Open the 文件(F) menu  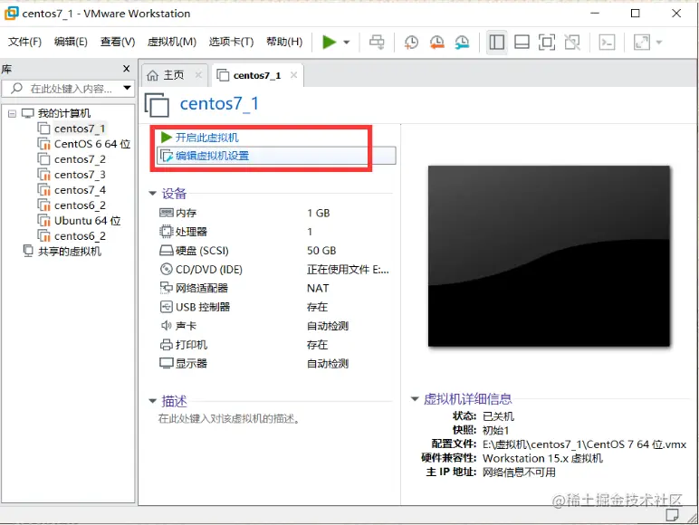pos(25,42)
